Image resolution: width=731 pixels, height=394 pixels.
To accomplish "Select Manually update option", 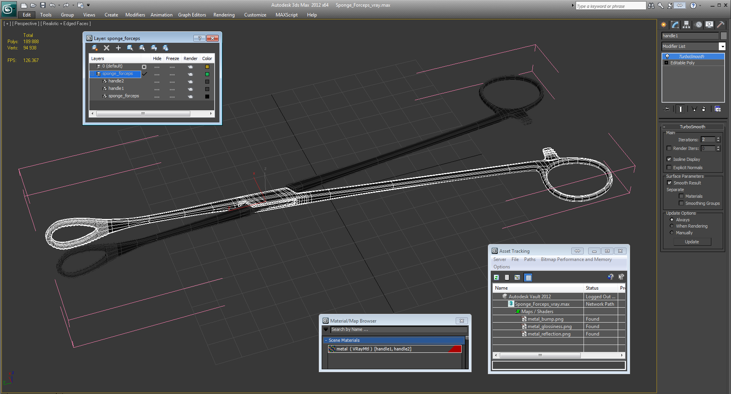I will 672,233.
